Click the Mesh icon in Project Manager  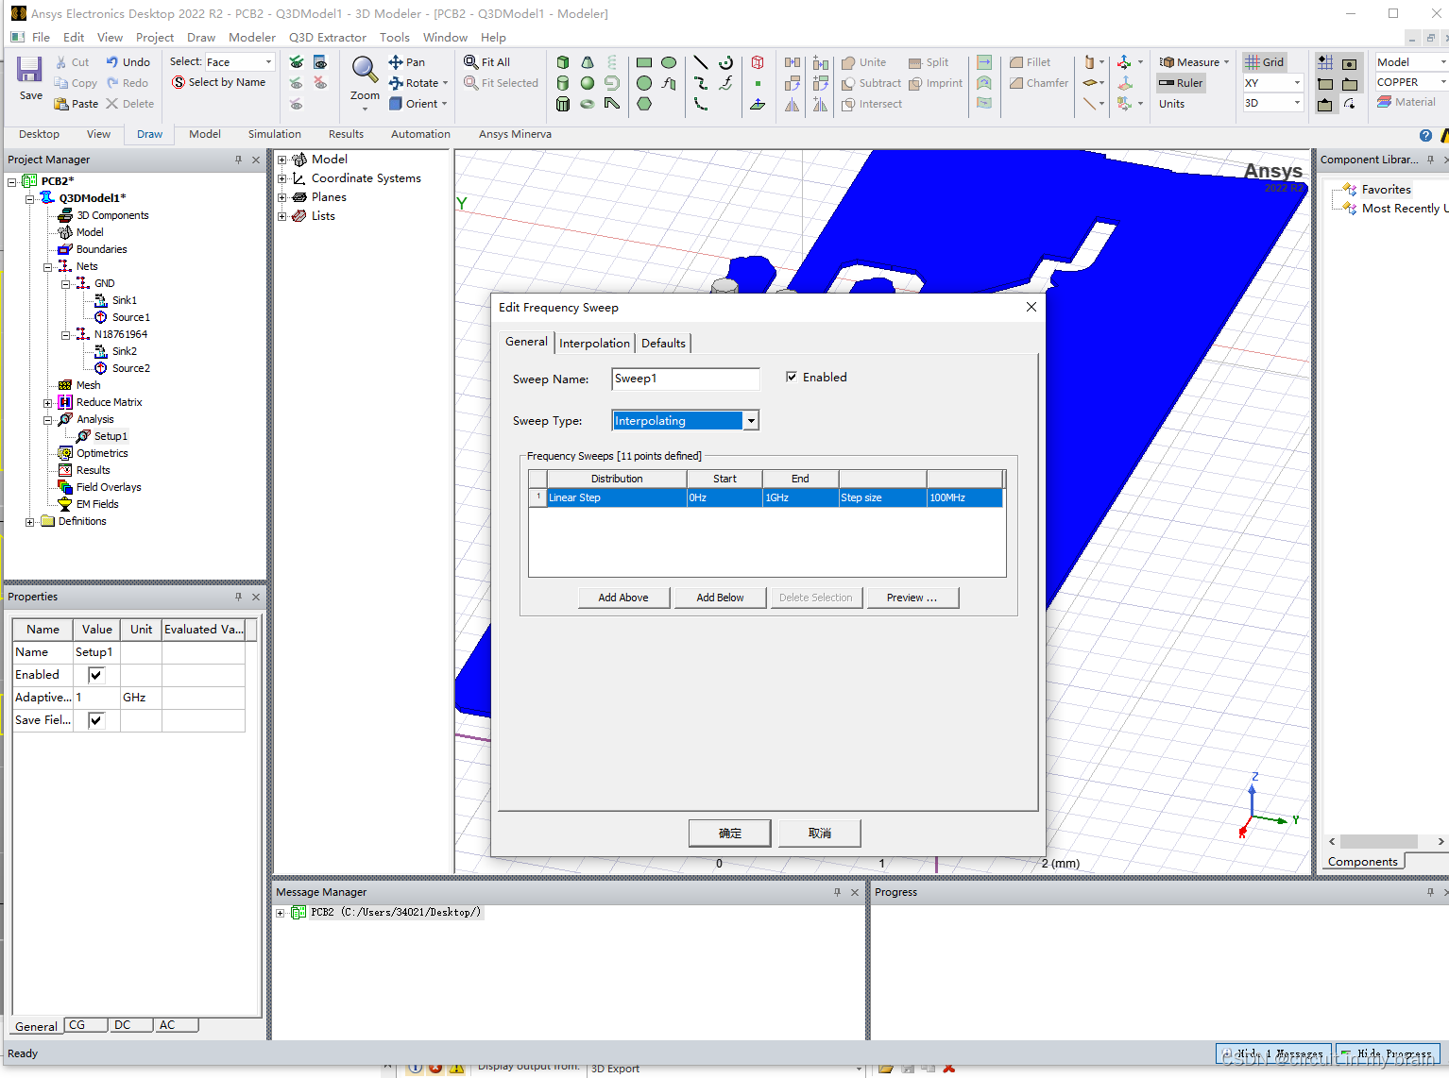pos(65,385)
